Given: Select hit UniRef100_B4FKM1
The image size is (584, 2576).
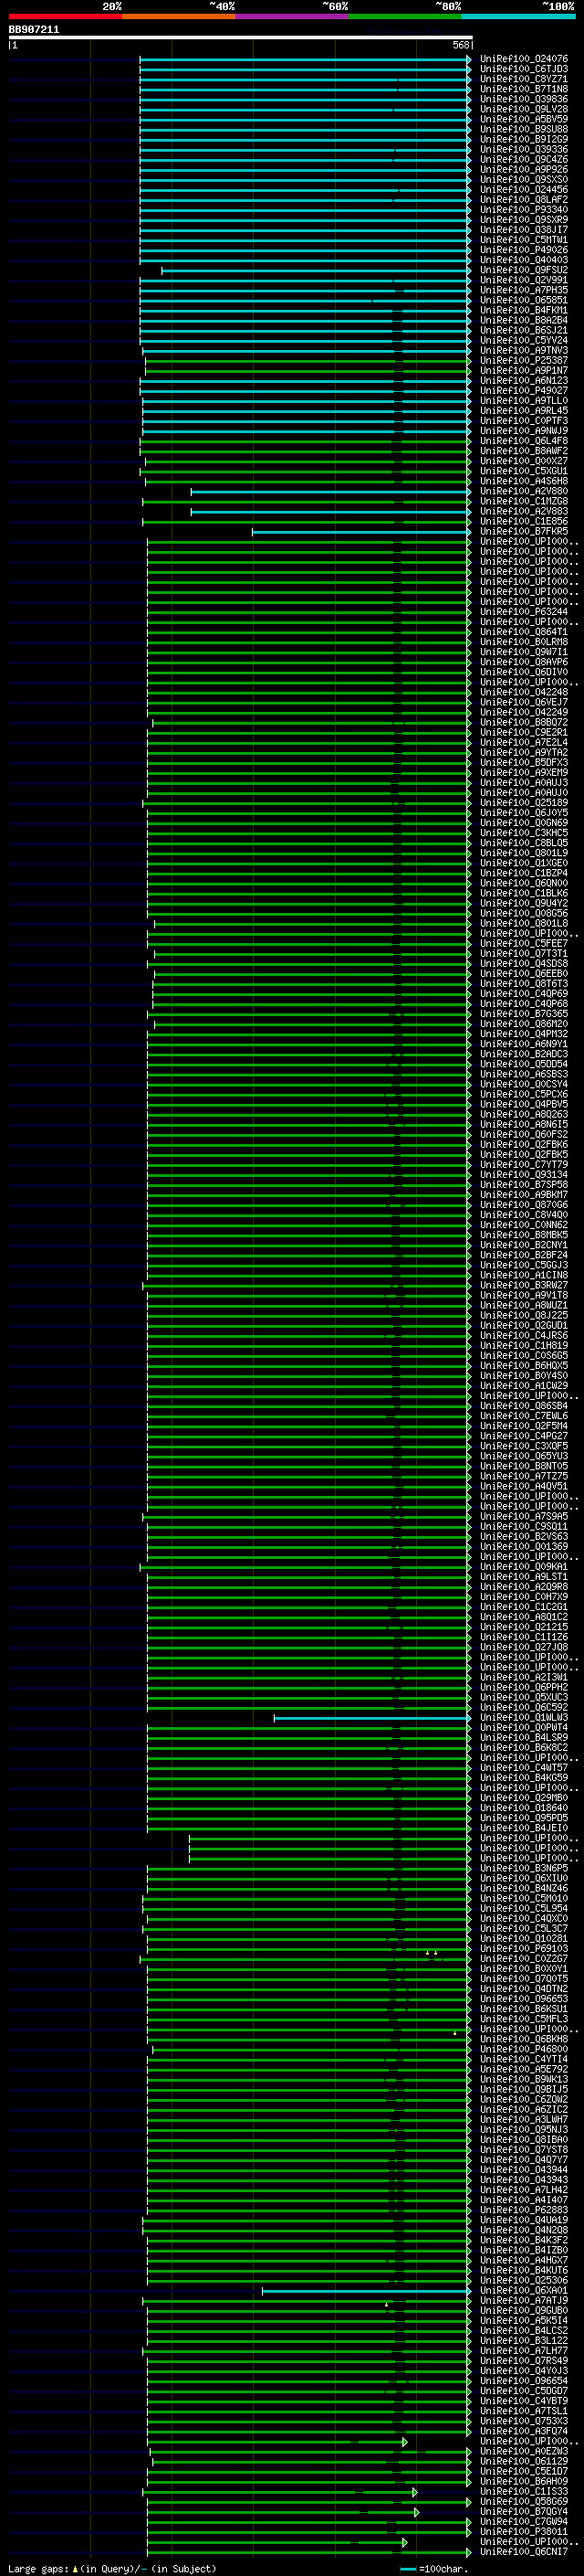Looking at the screenshot, I should click(x=524, y=310).
